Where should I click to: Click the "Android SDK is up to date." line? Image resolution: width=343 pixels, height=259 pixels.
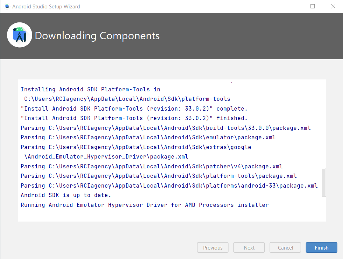(x=66, y=195)
